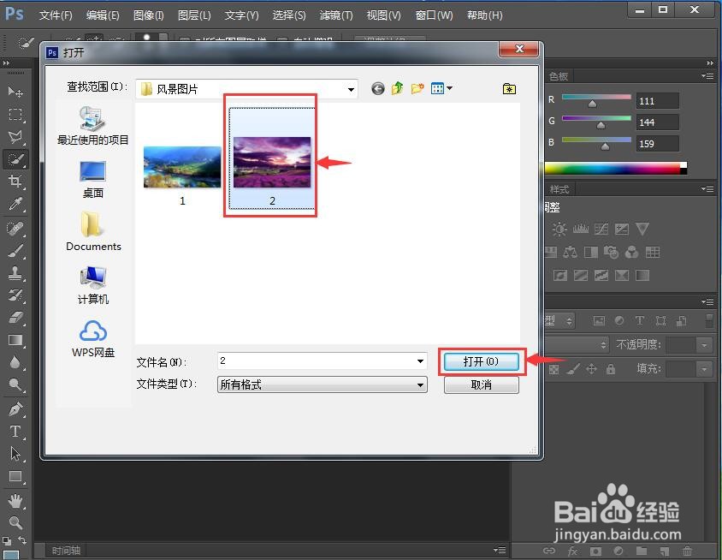Image resolution: width=722 pixels, height=560 pixels.
Task: Select the History Brush tool
Action: coord(15,295)
